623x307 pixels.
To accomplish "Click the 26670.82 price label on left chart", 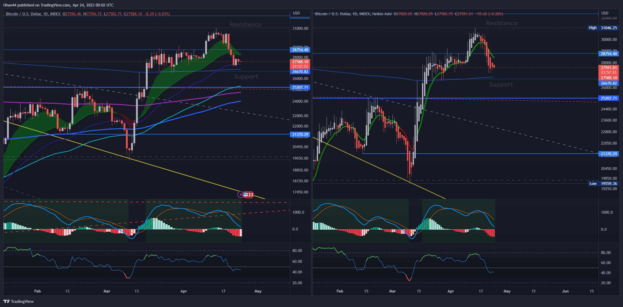I will 300,72.
